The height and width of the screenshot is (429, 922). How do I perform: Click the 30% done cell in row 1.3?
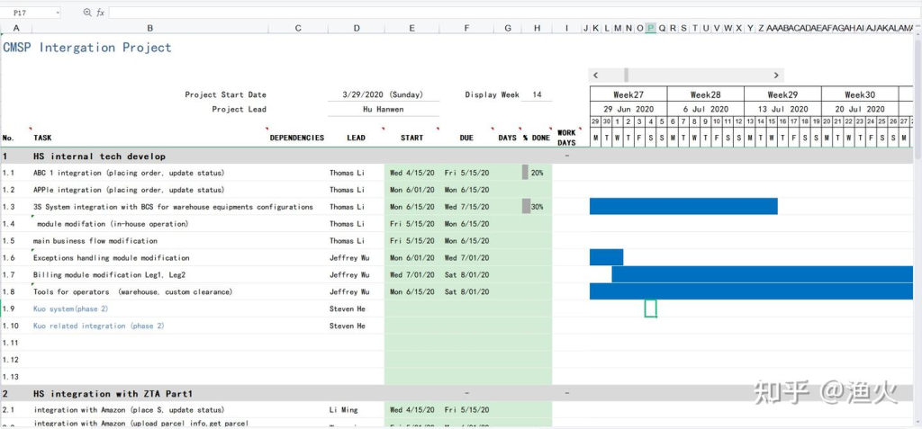[537, 207]
